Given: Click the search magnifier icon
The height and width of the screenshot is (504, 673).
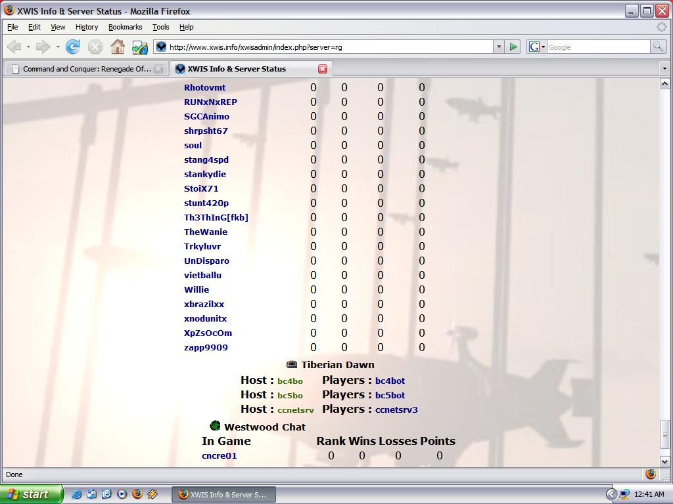Looking at the screenshot, I should [x=658, y=47].
